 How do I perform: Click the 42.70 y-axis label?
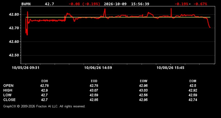click(14, 28)
